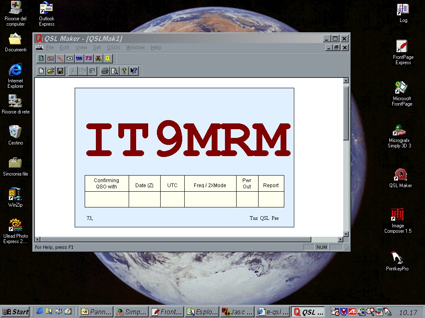
Task: Open Print Preview from the toolbar
Action: [x=114, y=71]
